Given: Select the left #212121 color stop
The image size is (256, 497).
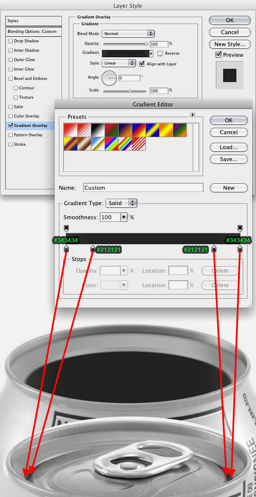Looking at the screenshot, I should (x=93, y=249).
